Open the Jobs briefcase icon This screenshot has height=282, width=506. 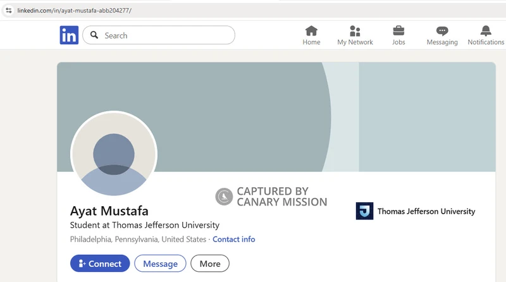(x=398, y=31)
